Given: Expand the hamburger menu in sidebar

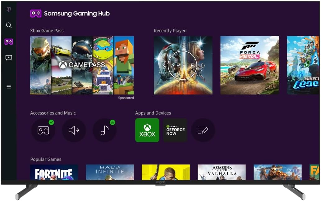Looking at the screenshot, I should [9, 87].
